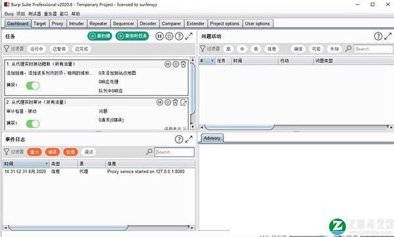This screenshot has width=394, height=237.
Task: Toggle Critical (重大) event log filter
Action: [34, 151]
